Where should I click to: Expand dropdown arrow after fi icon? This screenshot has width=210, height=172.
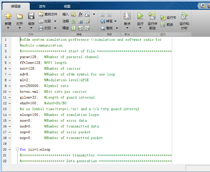tap(94, 14)
